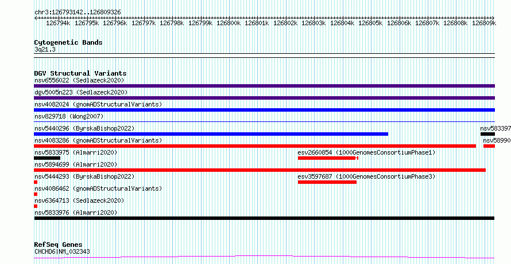This screenshot has width=511, height=264.
Task: Click the esv3597687 (1000GenomesConsortiumPhase3) label
Action: (367, 176)
